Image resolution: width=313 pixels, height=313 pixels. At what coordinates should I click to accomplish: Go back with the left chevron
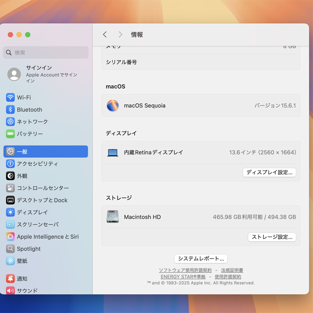point(105,35)
